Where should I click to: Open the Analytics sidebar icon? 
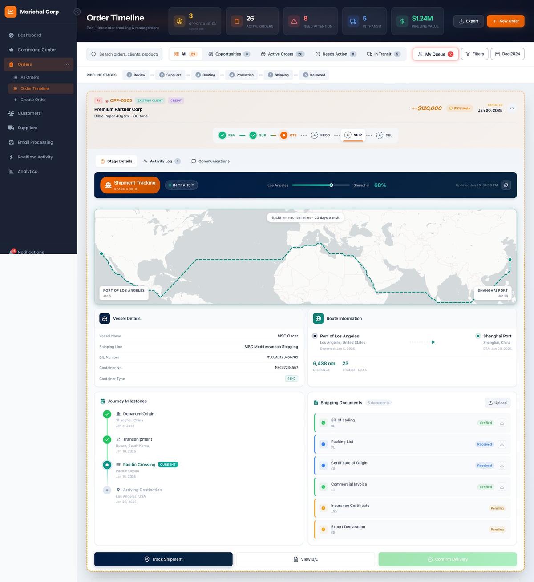(11, 172)
